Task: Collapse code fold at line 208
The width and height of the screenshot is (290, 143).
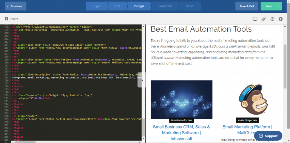Action: pos(10,57)
